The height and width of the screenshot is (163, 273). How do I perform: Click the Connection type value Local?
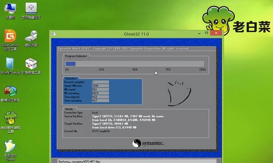click(x=95, y=112)
